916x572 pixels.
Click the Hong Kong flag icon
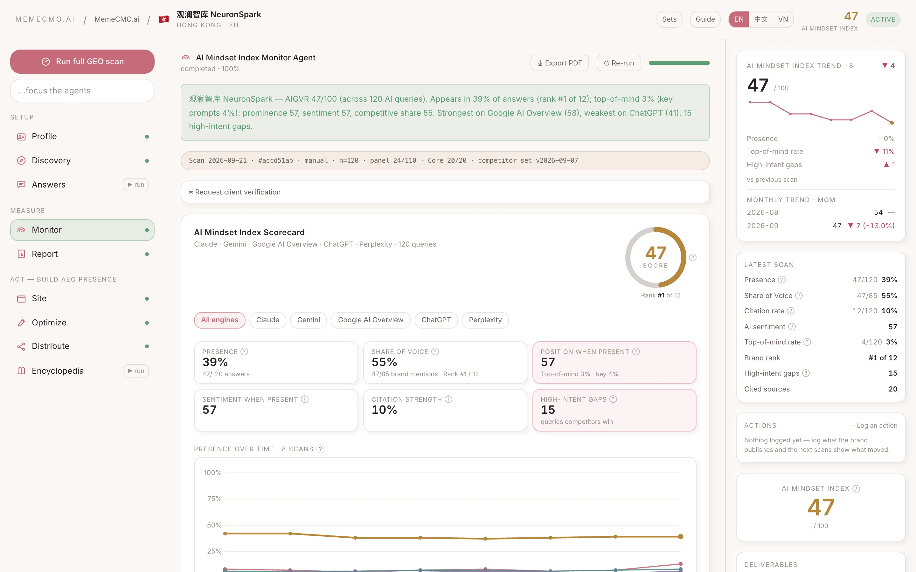pyautogui.click(x=163, y=19)
